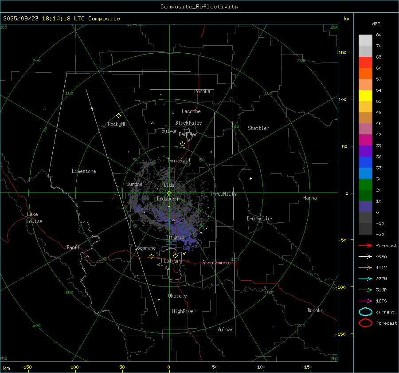Screen dimensions: 399x373
Task: Select the white 09EA arrow legend entry
Action: [365, 256]
